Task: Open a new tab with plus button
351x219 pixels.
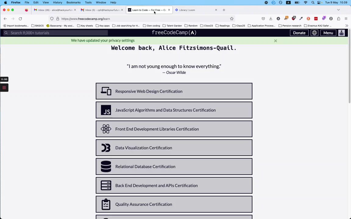Action: point(224,10)
